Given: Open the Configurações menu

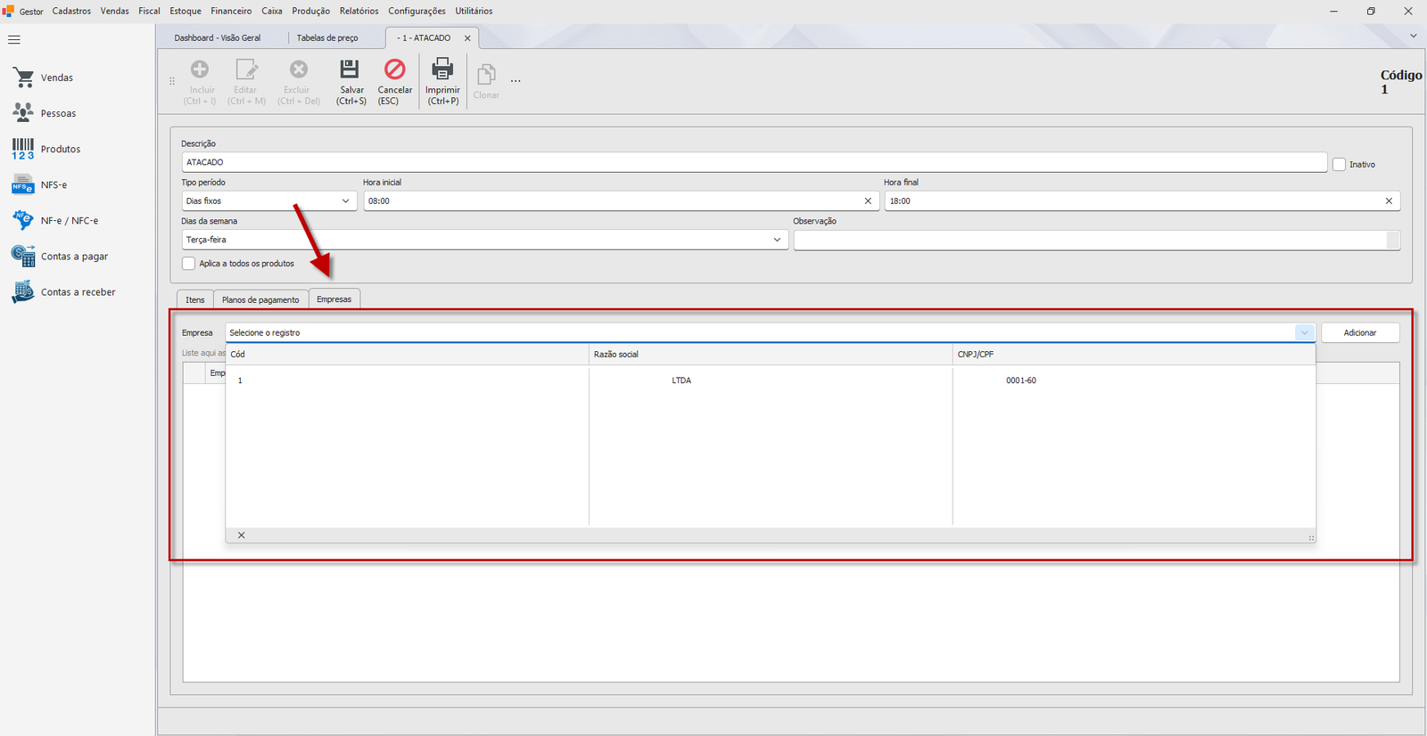Looking at the screenshot, I should (x=417, y=11).
